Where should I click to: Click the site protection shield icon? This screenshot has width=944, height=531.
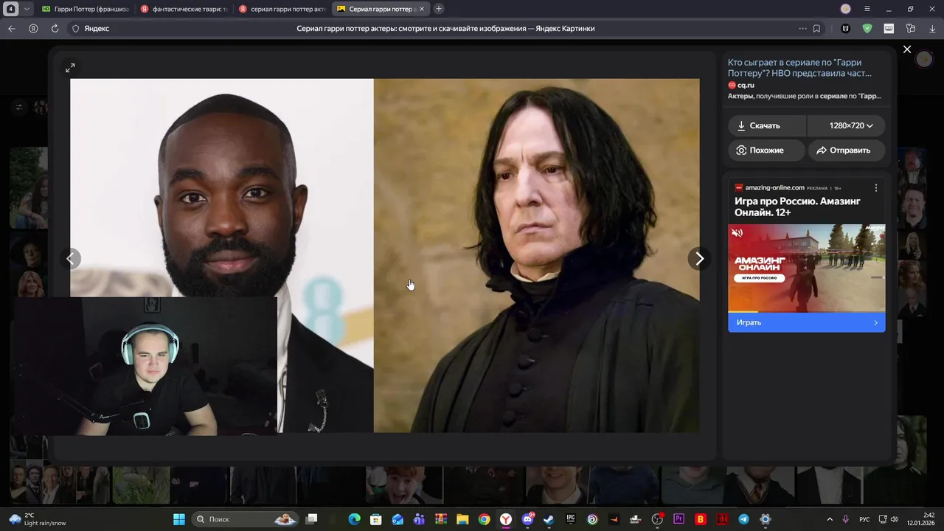(75, 29)
